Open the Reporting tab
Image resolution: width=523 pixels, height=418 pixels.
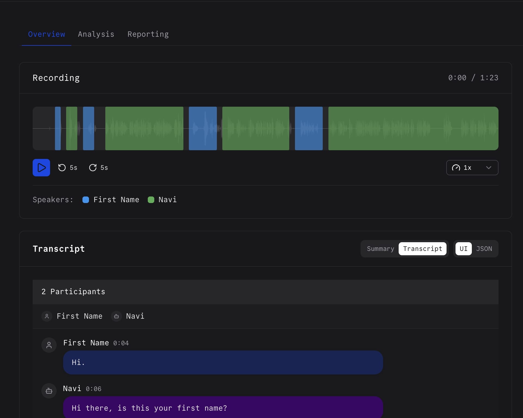(148, 34)
